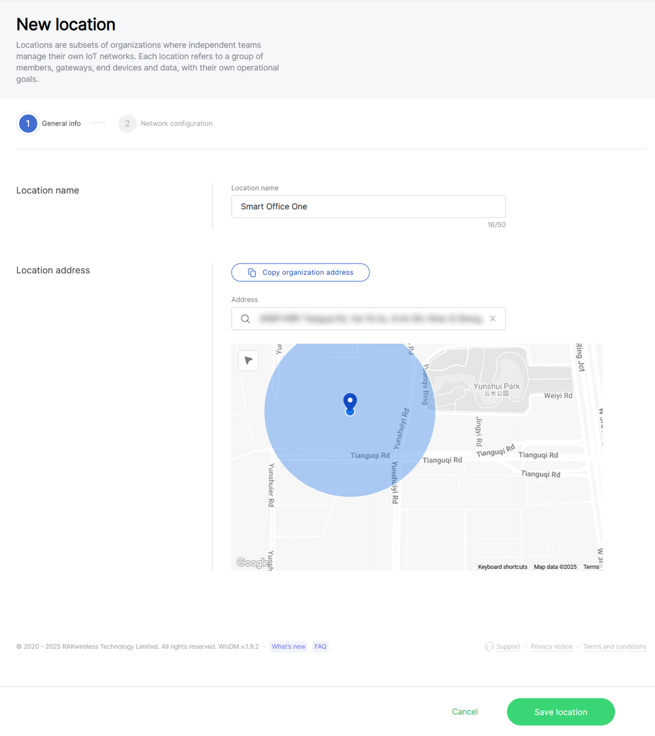Click the copy icon beside Copy organization address

(251, 272)
